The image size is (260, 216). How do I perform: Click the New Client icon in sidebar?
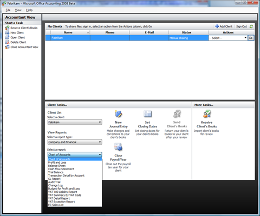coord(7,32)
